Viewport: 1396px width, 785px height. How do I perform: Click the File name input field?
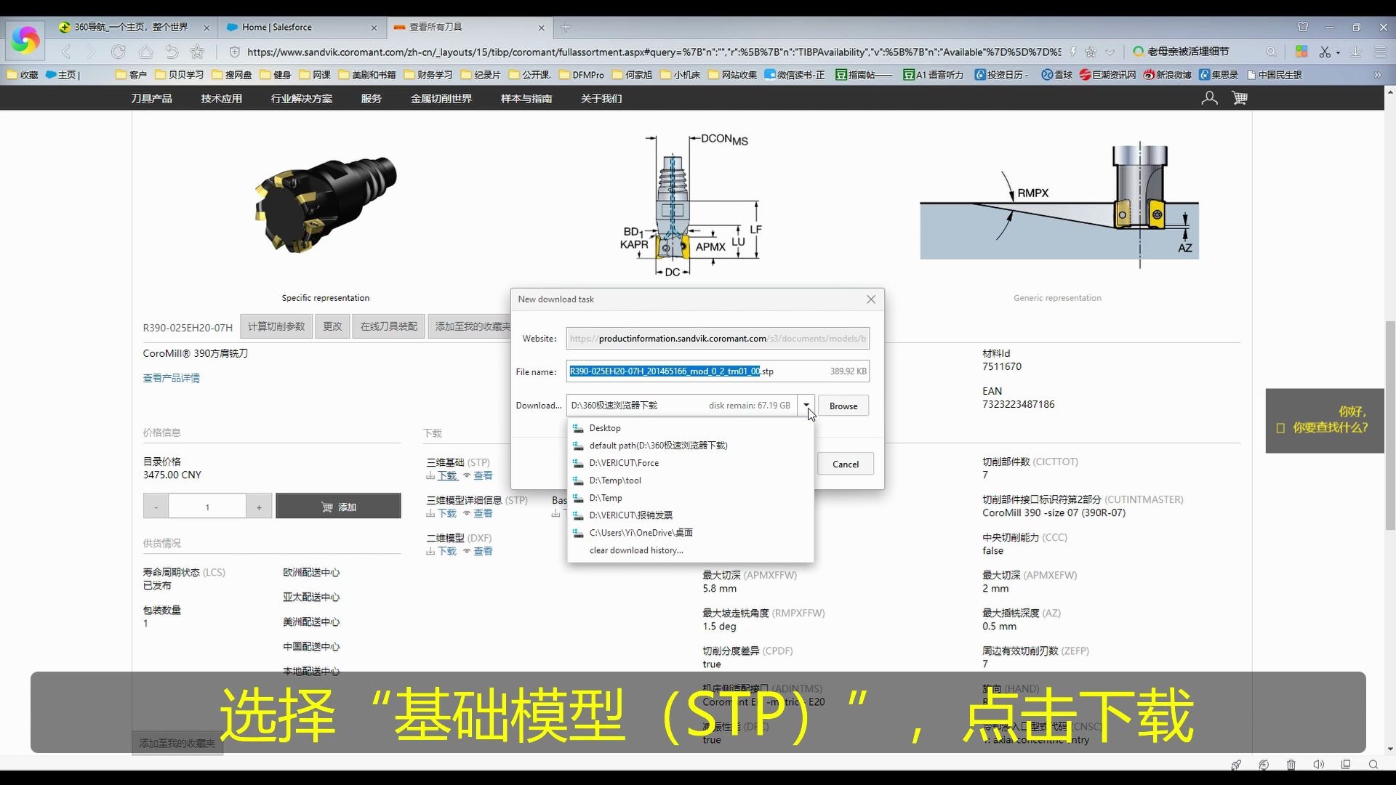click(x=718, y=371)
